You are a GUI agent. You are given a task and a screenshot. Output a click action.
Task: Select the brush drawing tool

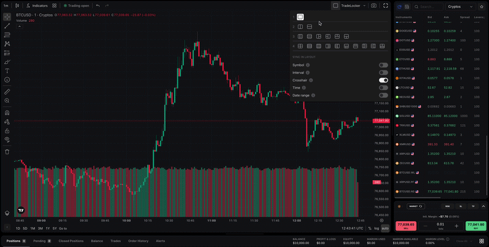coord(7,62)
